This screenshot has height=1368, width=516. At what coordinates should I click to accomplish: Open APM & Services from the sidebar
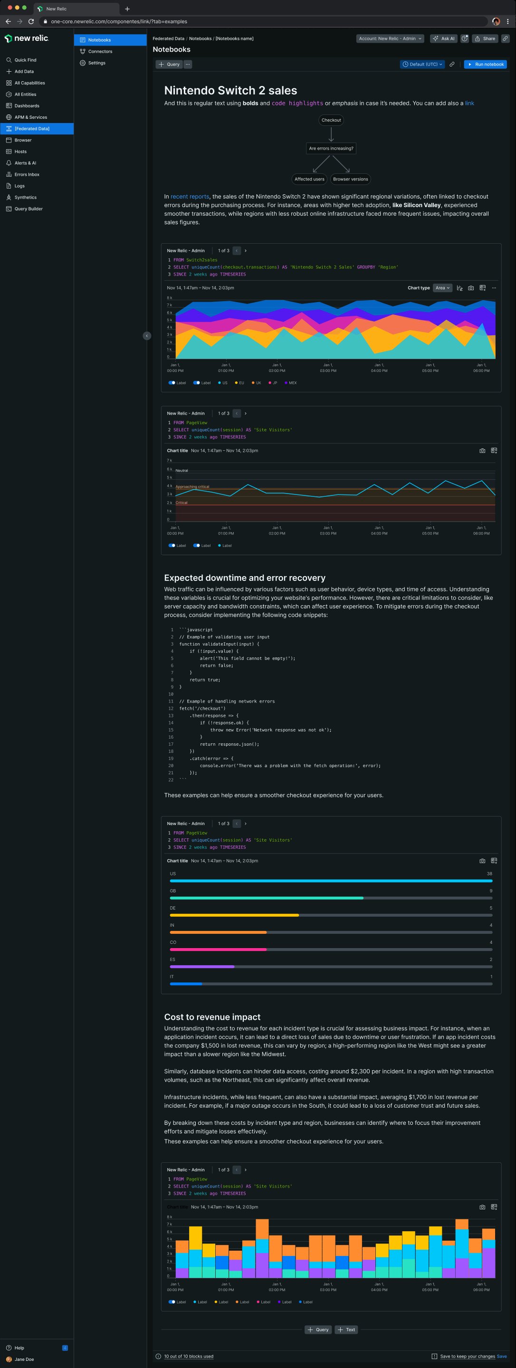37,117
